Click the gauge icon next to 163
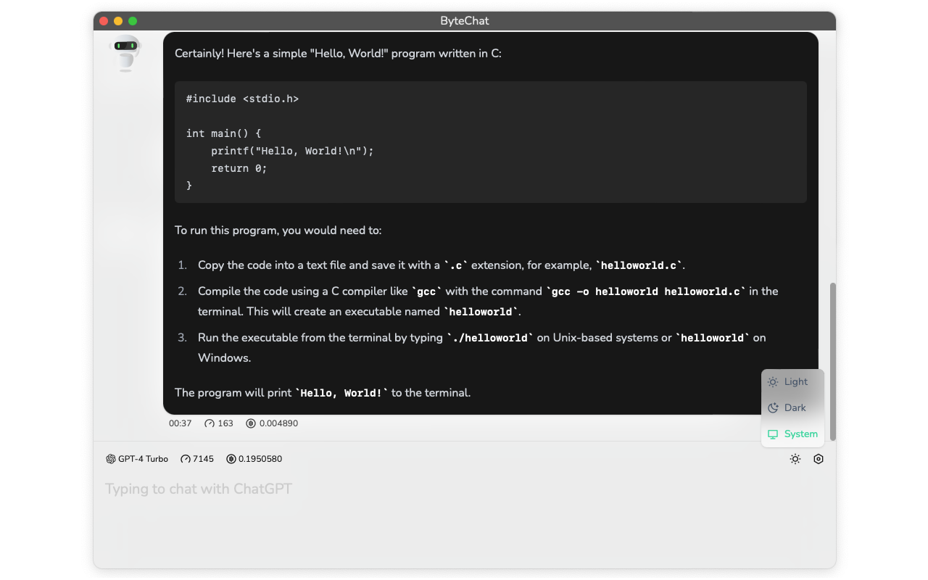Image resolution: width=928 pixels, height=580 pixels. pos(210,423)
